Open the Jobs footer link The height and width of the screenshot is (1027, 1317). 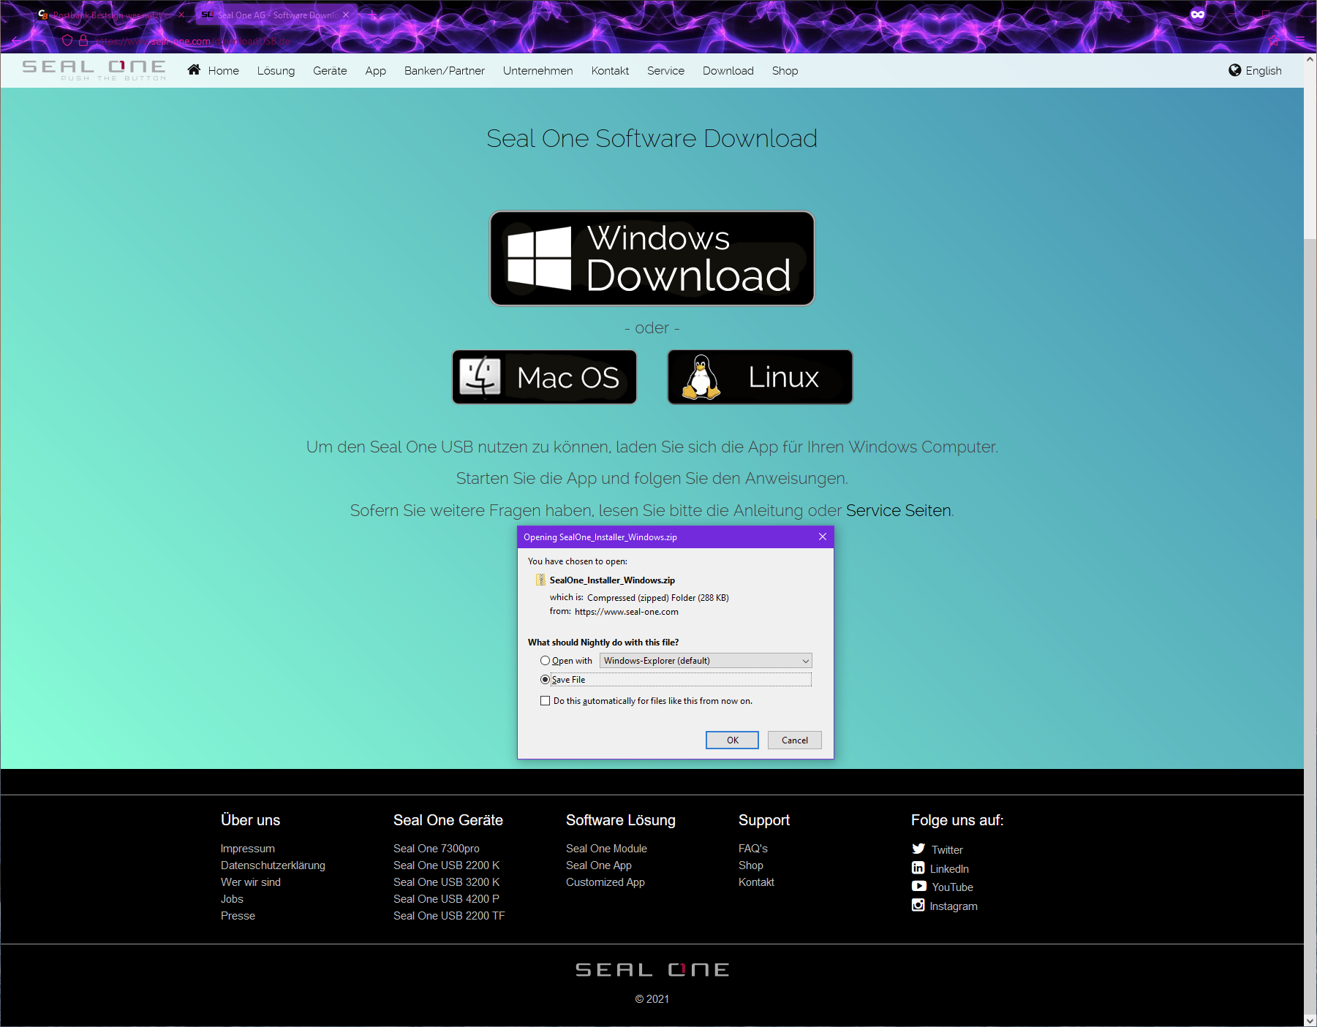(x=232, y=899)
